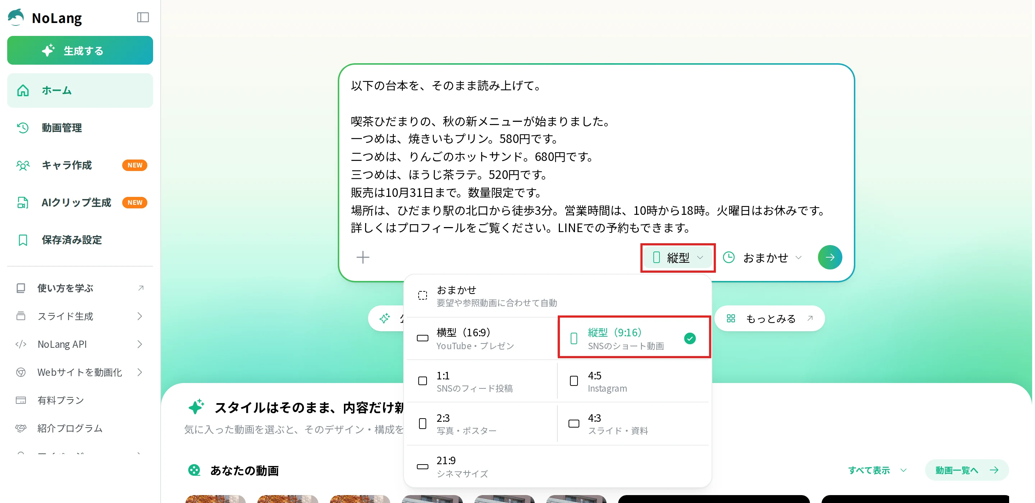
Task: Click the handshake 紹介プログラム icon
Action: pyautogui.click(x=21, y=428)
